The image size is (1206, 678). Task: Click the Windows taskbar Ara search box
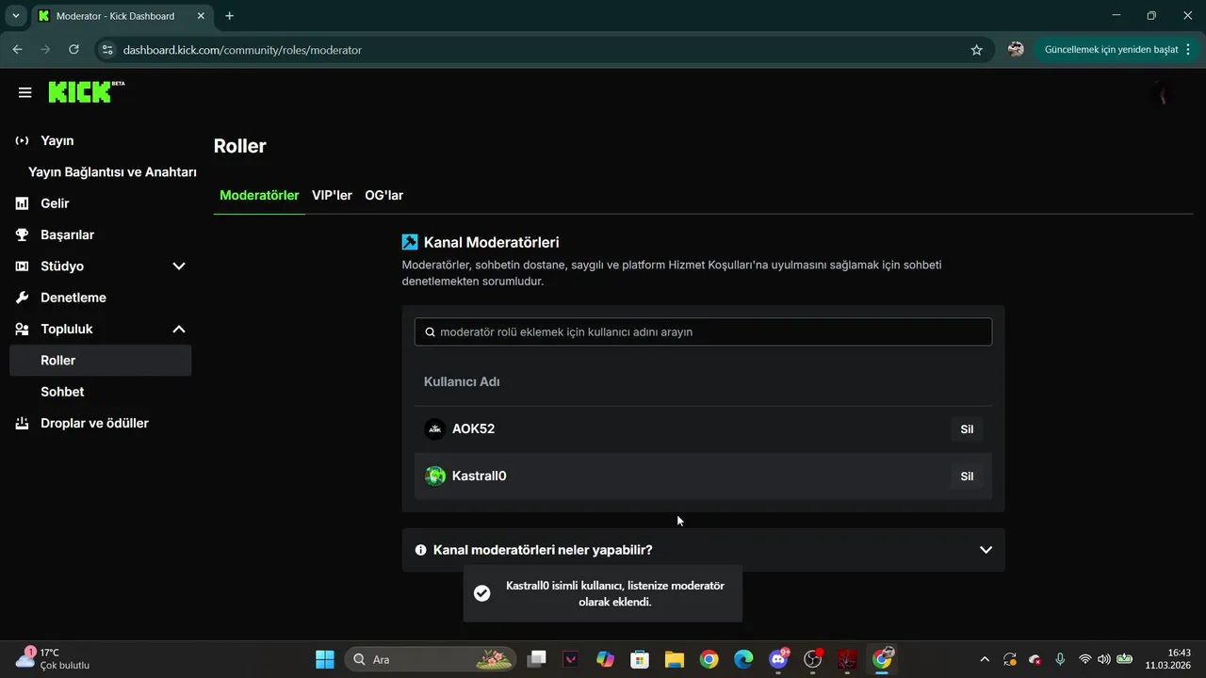(431, 659)
